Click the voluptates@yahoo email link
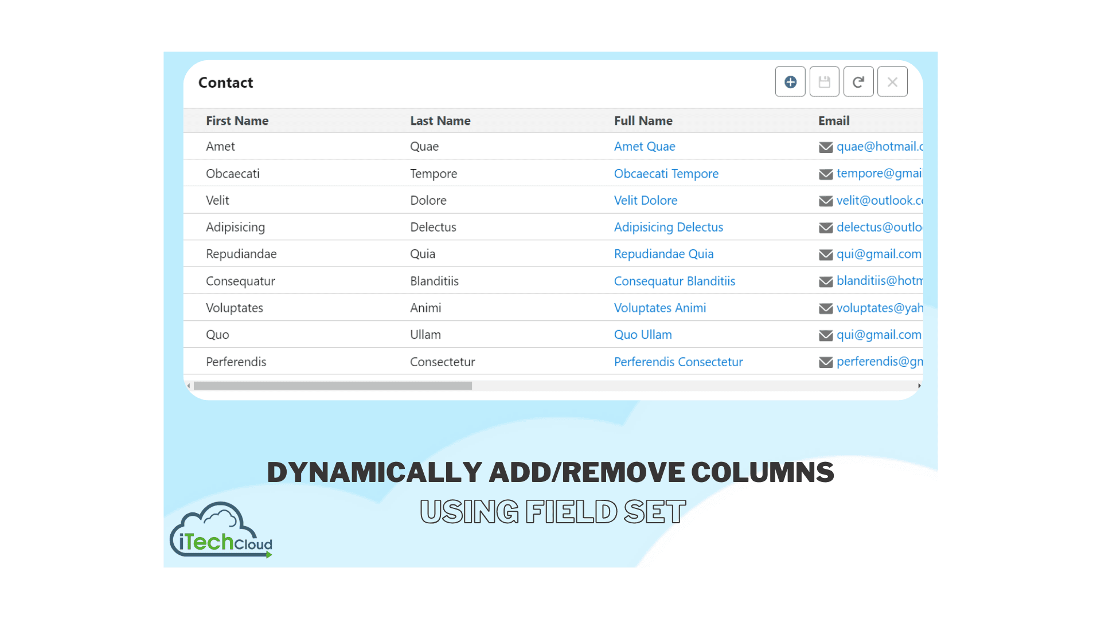1101x619 pixels. (880, 308)
